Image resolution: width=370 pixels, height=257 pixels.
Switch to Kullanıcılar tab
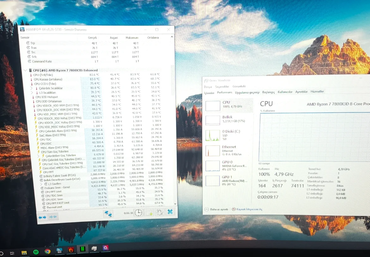[x=285, y=92]
